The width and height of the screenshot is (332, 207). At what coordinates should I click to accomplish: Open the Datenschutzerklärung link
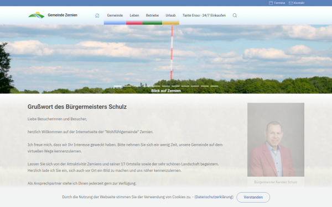(x=214, y=197)
